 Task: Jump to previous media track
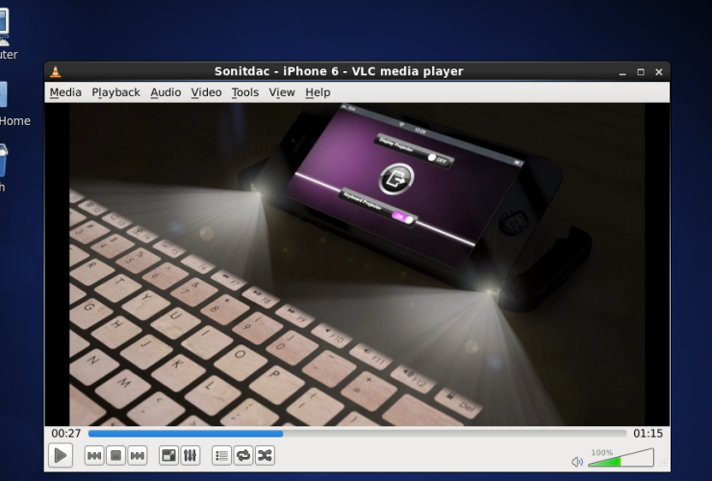pyautogui.click(x=94, y=455)
